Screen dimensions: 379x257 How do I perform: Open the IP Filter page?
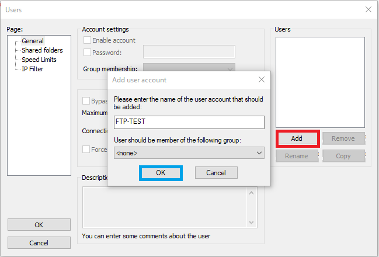[32, 69]
